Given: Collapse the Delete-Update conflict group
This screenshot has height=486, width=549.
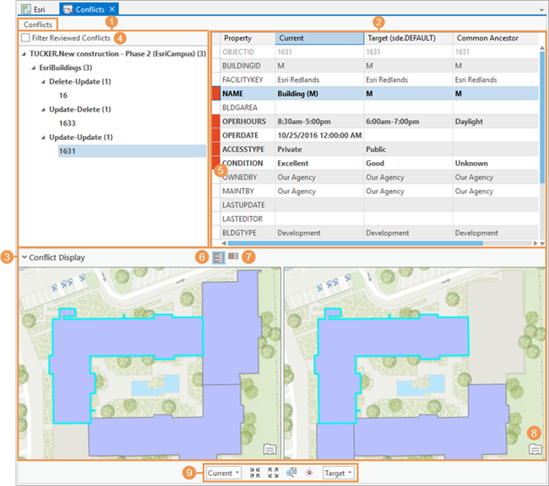Looking at the screenshot, I should click(x=42, y=82).
